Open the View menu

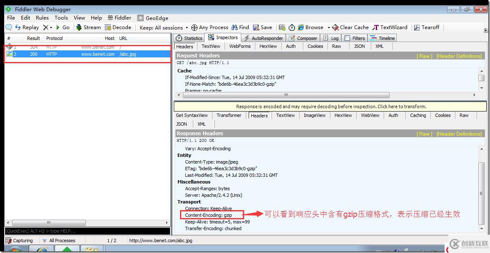pos(79,18)
